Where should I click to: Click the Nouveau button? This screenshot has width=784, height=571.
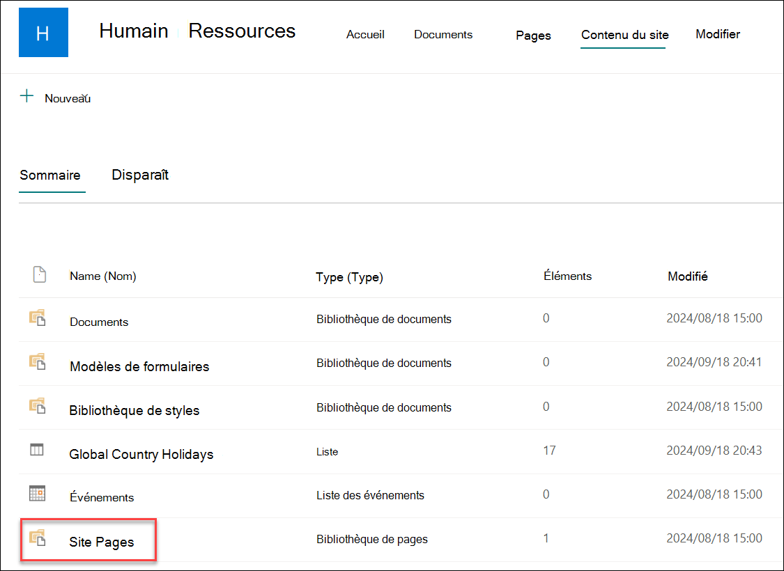(68, 98)
